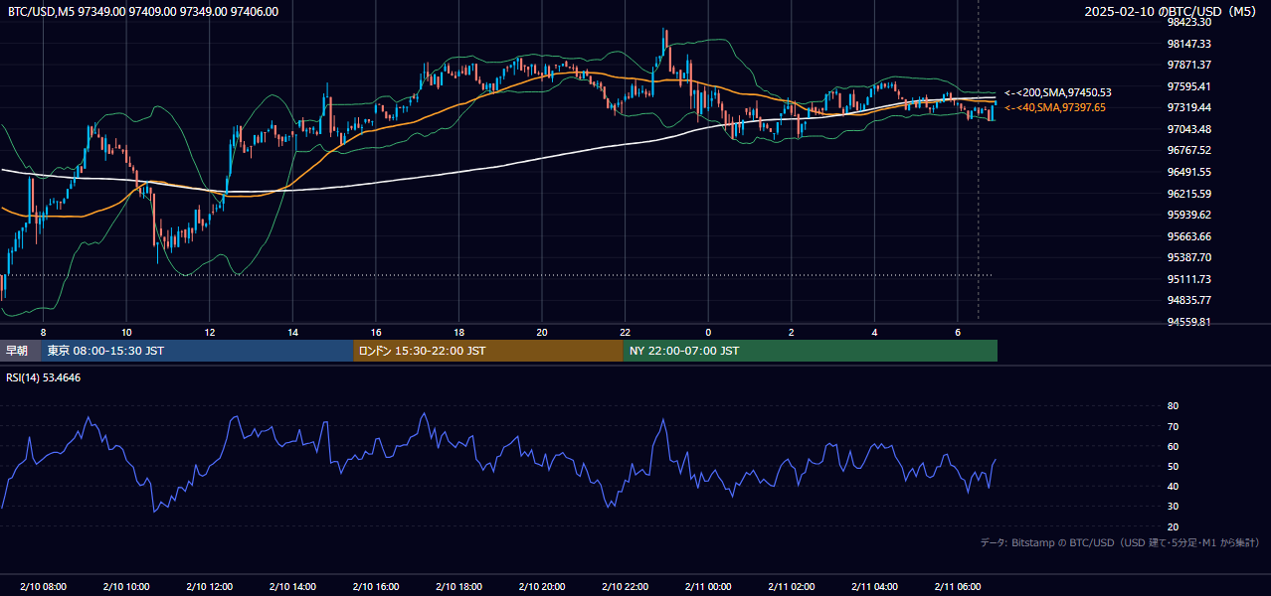Click RSI scale value 40

point(1173,486)
